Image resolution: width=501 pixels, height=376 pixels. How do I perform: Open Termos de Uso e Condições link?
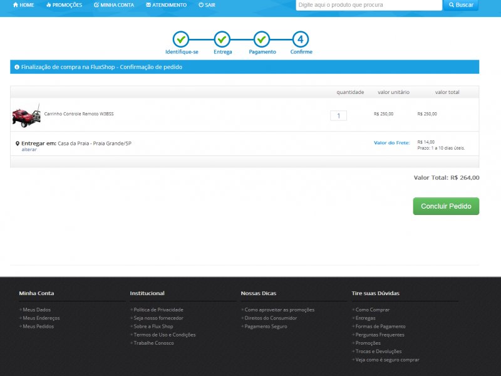click(x=165, y=335)
